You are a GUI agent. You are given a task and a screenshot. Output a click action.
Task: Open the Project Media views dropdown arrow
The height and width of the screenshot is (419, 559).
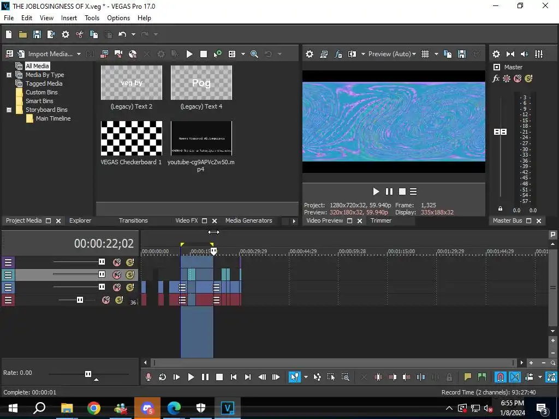pos(243,54)
